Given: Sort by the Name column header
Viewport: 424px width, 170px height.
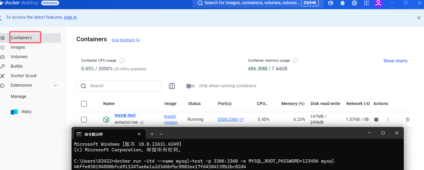Looking at the screenshot, I should click(109, 104).
